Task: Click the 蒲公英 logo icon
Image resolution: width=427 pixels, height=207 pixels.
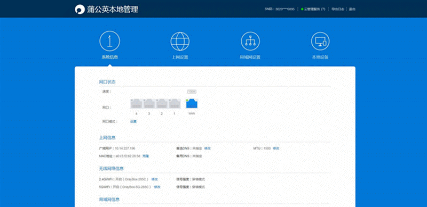Action: pos(80,9)
